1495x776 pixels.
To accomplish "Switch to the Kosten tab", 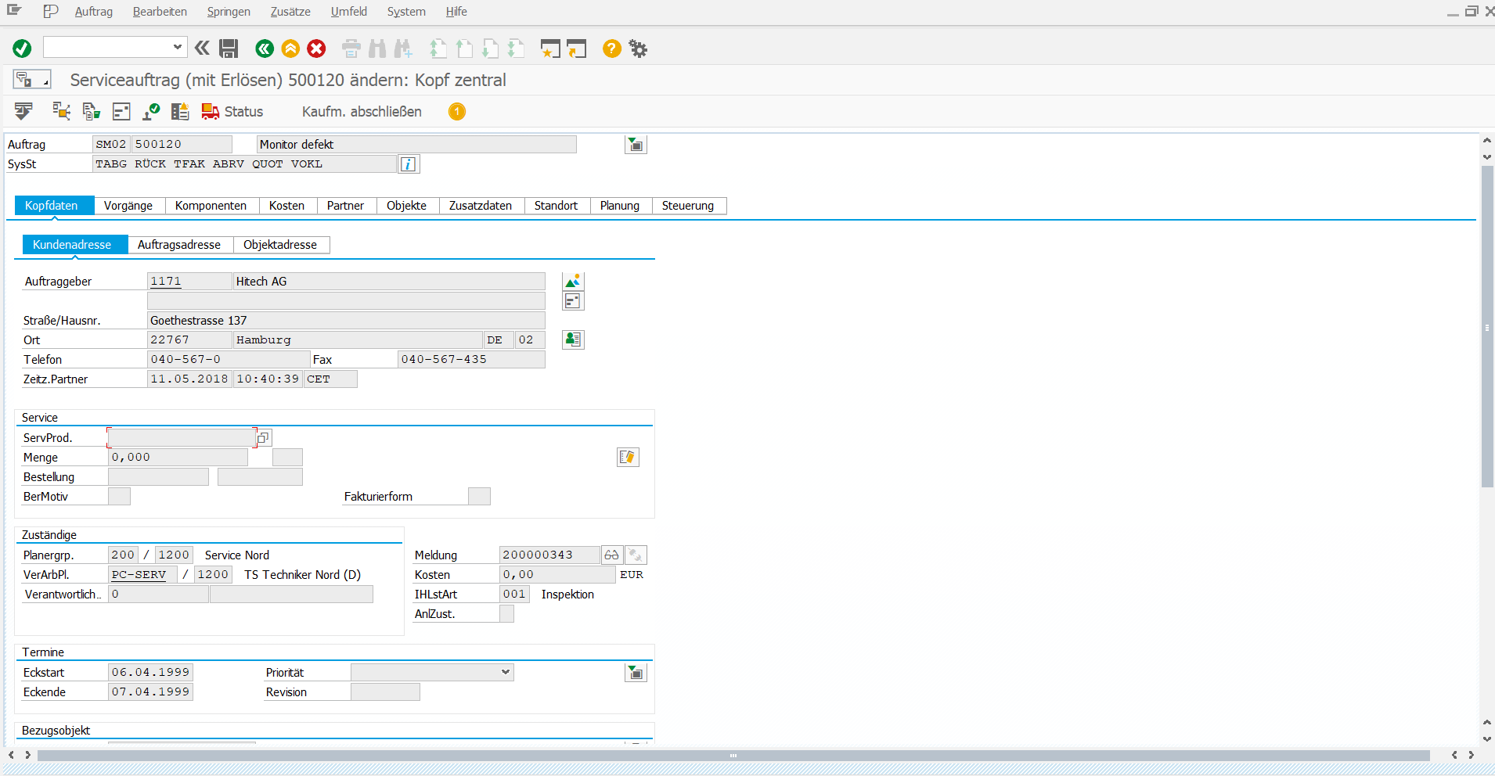I will click(286, 206).
